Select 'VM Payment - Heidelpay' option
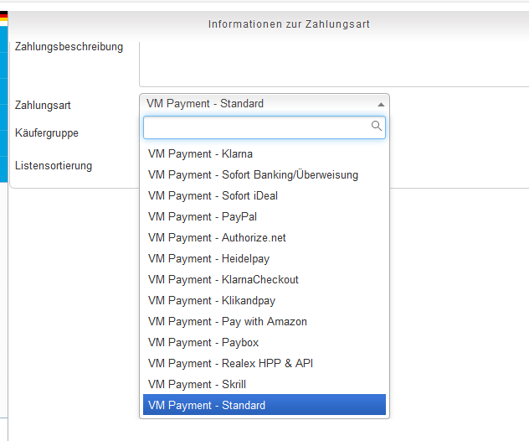The width and height of the screenshot is (529, 441). tap(208, 259)
